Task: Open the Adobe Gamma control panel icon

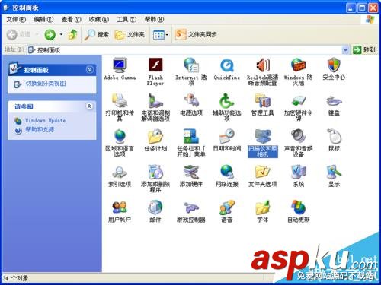Action: [120, 65]
